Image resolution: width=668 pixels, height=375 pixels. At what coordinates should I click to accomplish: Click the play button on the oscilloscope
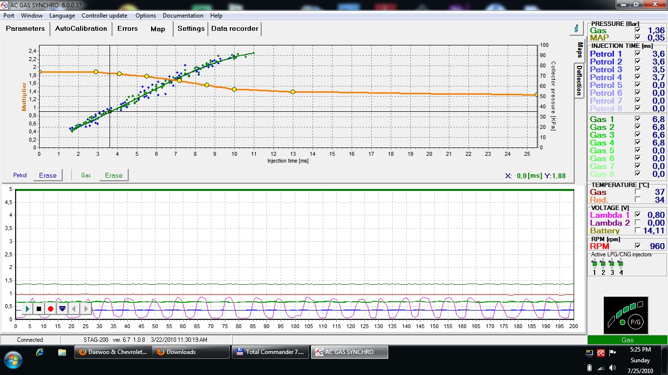pos(27,309)
